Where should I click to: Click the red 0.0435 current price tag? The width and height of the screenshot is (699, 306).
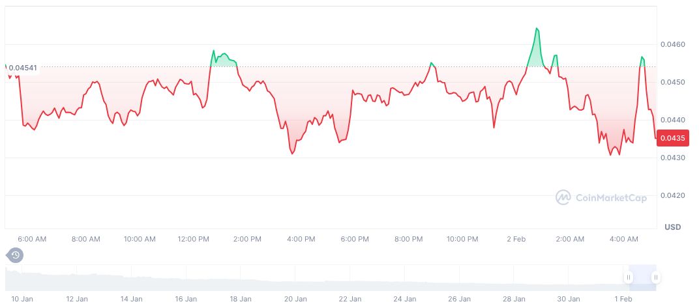(x=672, y=138)
